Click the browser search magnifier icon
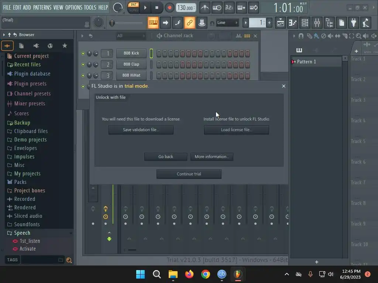378x283 pixels. coord(69,260)
